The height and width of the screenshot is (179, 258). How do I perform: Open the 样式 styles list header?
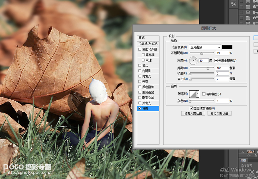(x=148, y=38)
